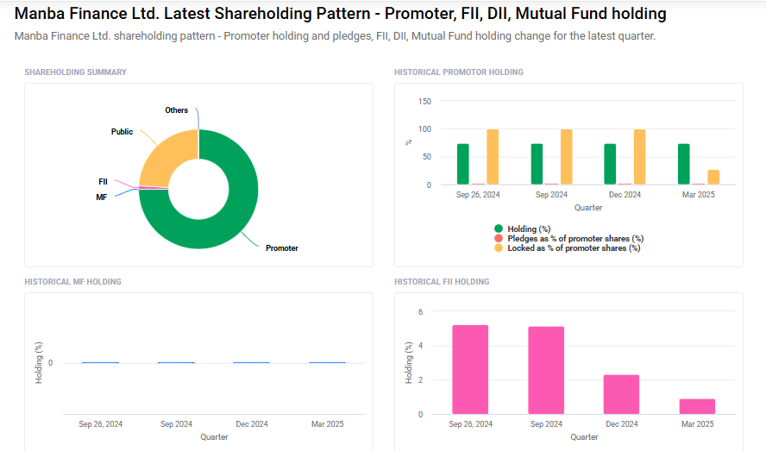This screenshot has width=766, height=451.
Task: Toggle Pledges as % of promoter shares legend
Action: (569, 239)
